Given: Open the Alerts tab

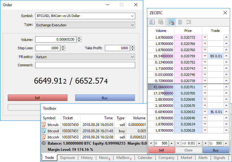Looking at the screenshot, I should click(x=203, y=158).
